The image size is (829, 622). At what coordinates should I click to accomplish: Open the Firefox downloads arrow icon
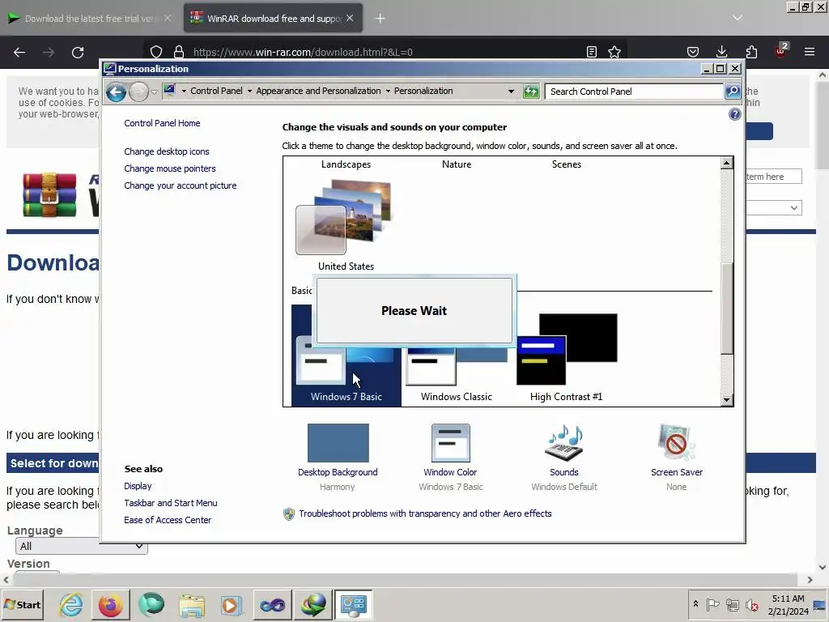pos(721,52)
